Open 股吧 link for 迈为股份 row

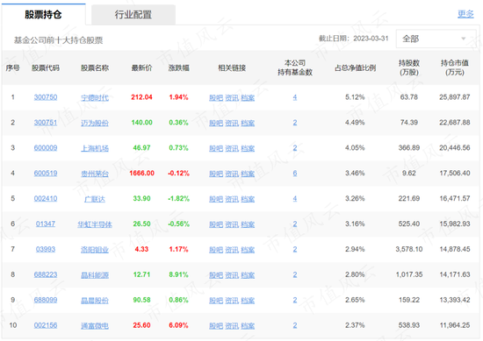[x=216, y=123]
